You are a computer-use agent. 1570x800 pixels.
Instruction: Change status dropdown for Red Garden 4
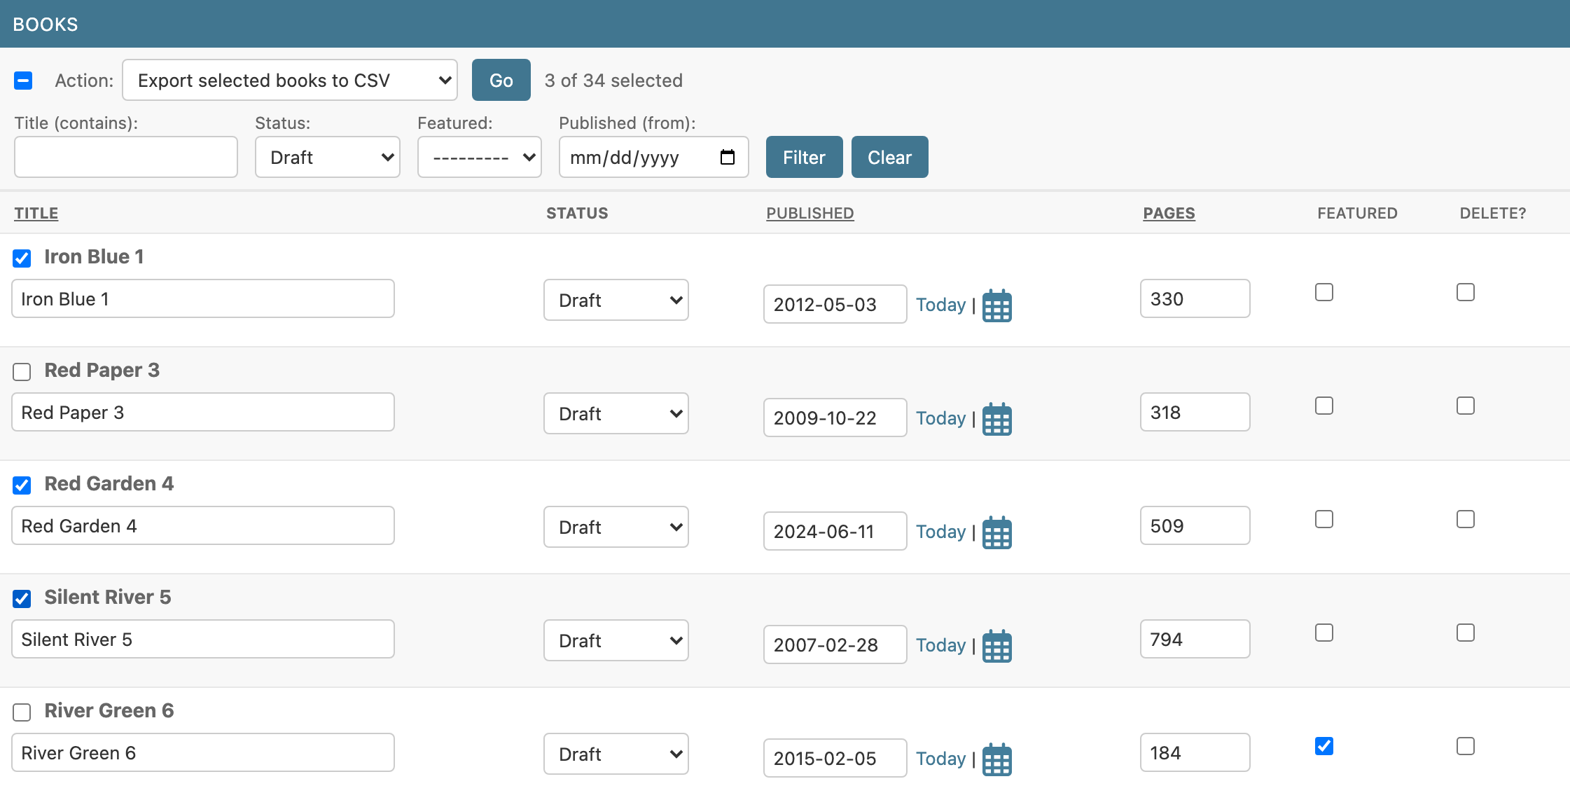(616, 527)
